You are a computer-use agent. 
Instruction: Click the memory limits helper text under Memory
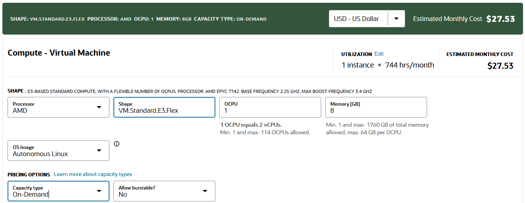tap(377, 129)
